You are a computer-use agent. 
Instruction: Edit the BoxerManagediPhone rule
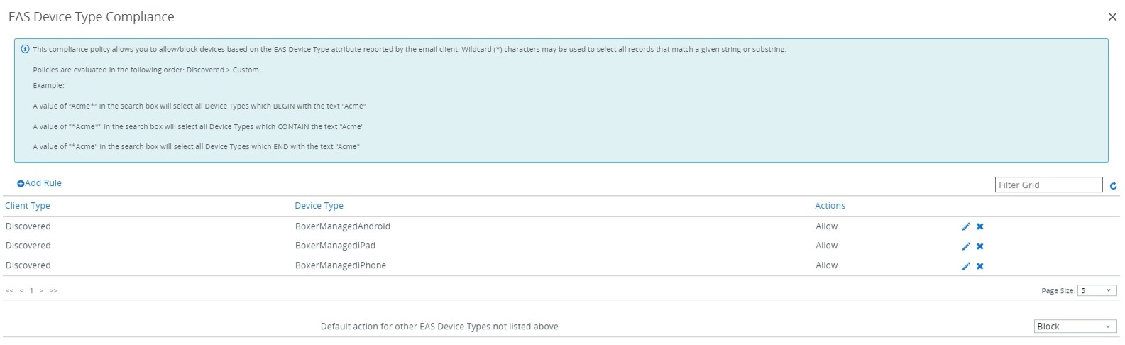pyautogui.click(x=965, y=266)
